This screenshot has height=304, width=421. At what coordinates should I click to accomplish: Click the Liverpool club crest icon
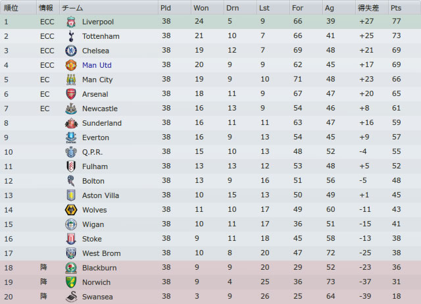tap(71, 22)
